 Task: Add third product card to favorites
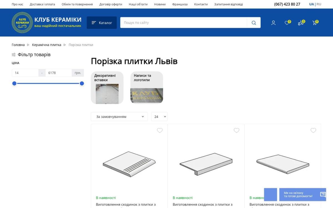[x=313, y=130]
